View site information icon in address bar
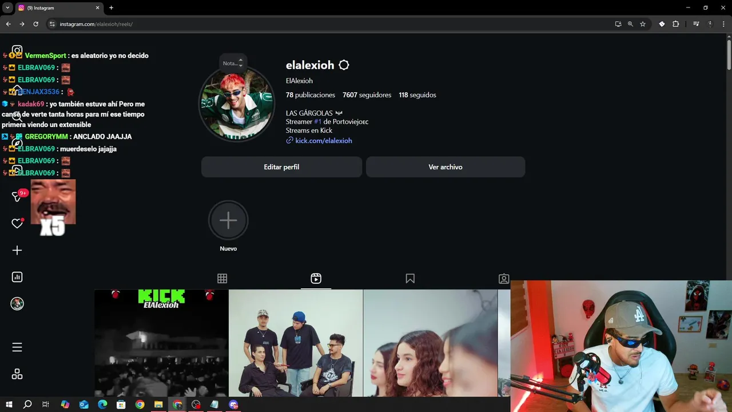This screenshot has height=412, width=732. coord(51,24)
